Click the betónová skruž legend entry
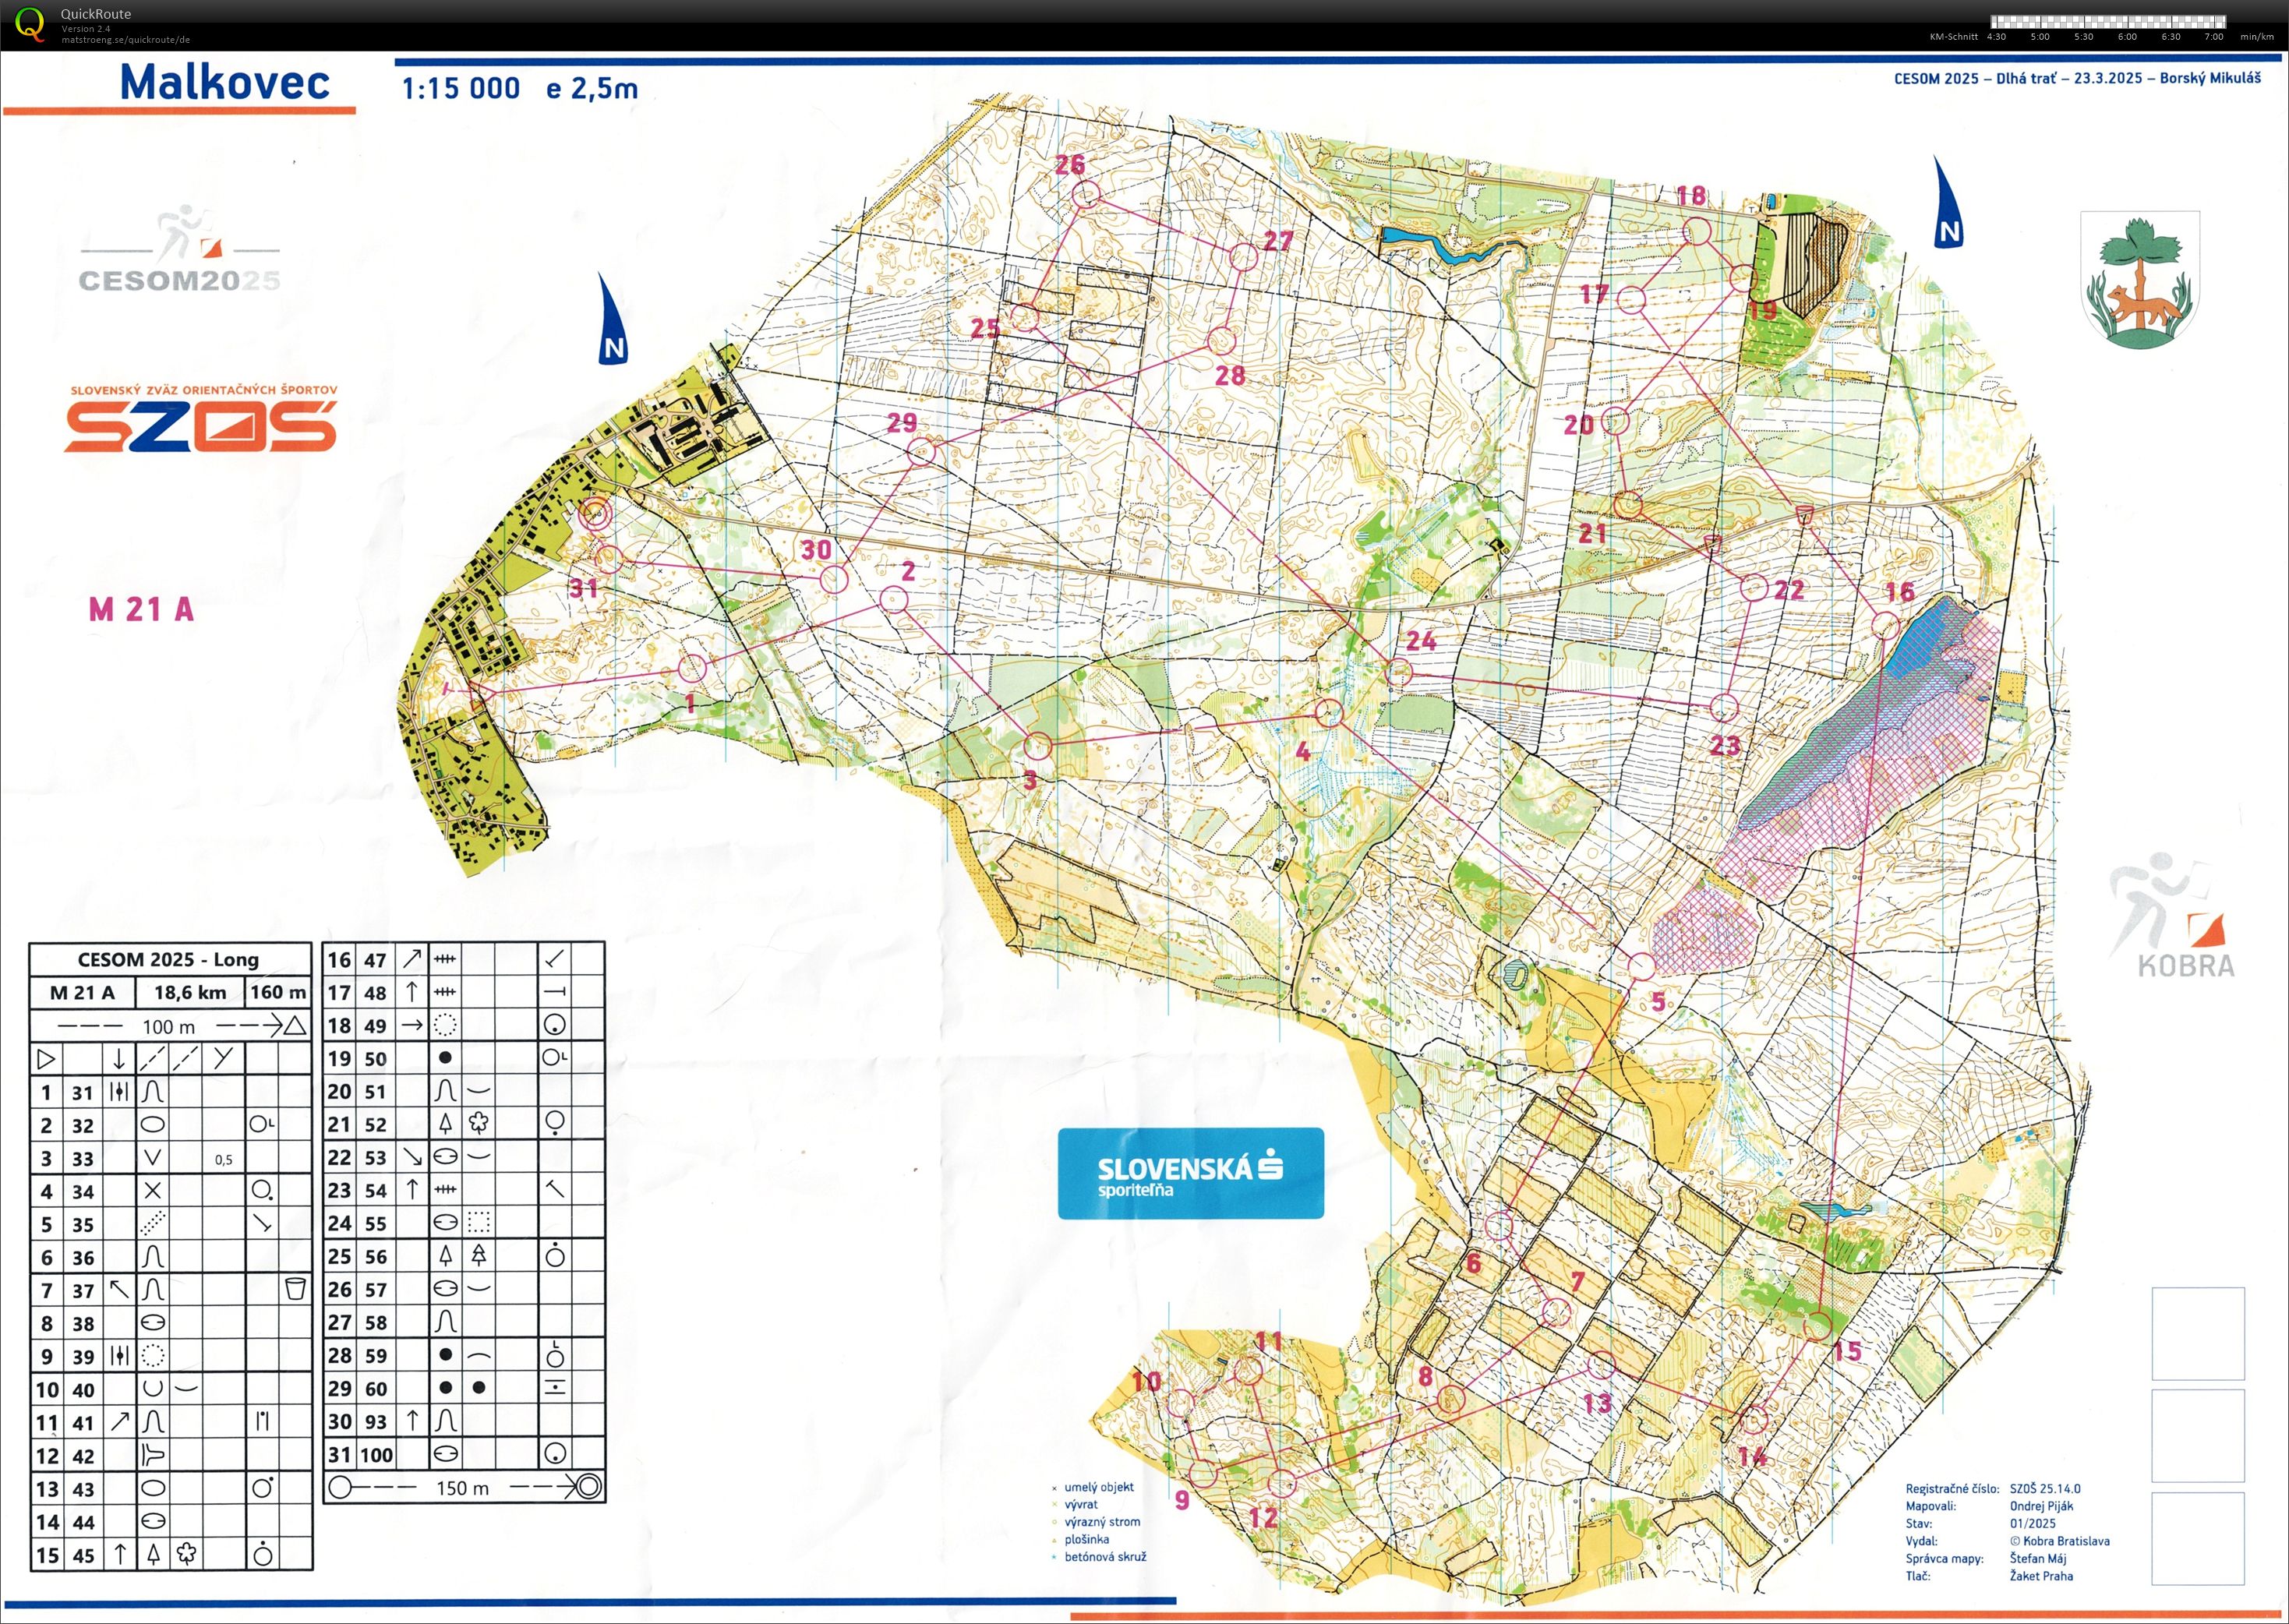This screenshot has height=1624, width=2289. coord(1098,1557)
